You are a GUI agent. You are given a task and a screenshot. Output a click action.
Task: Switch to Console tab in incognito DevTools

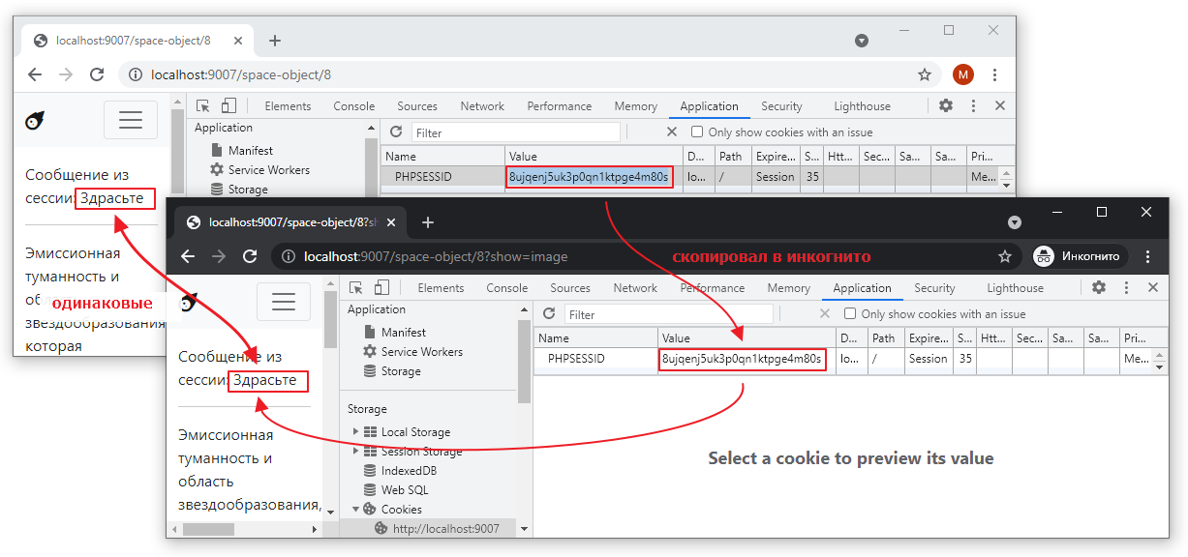point(506,288)
